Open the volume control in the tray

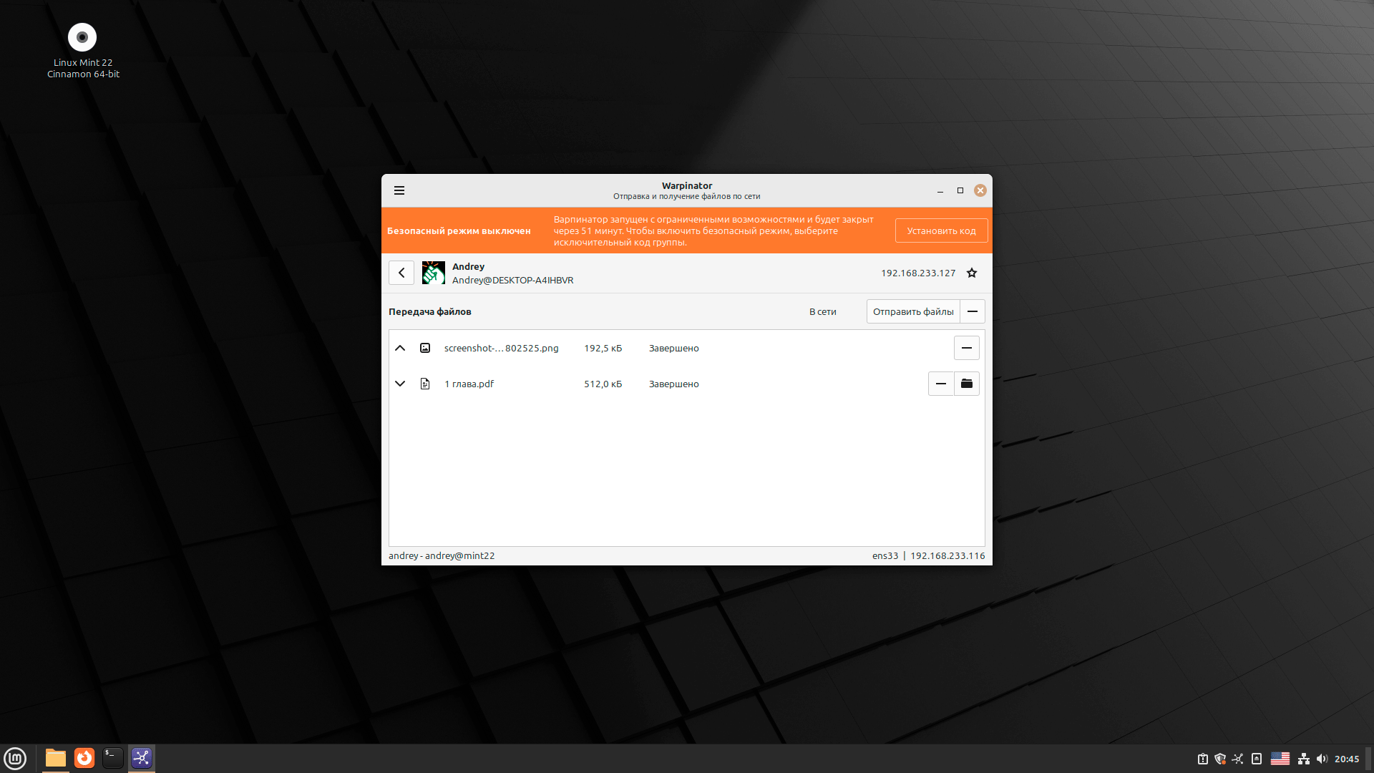click(1322, 759)
